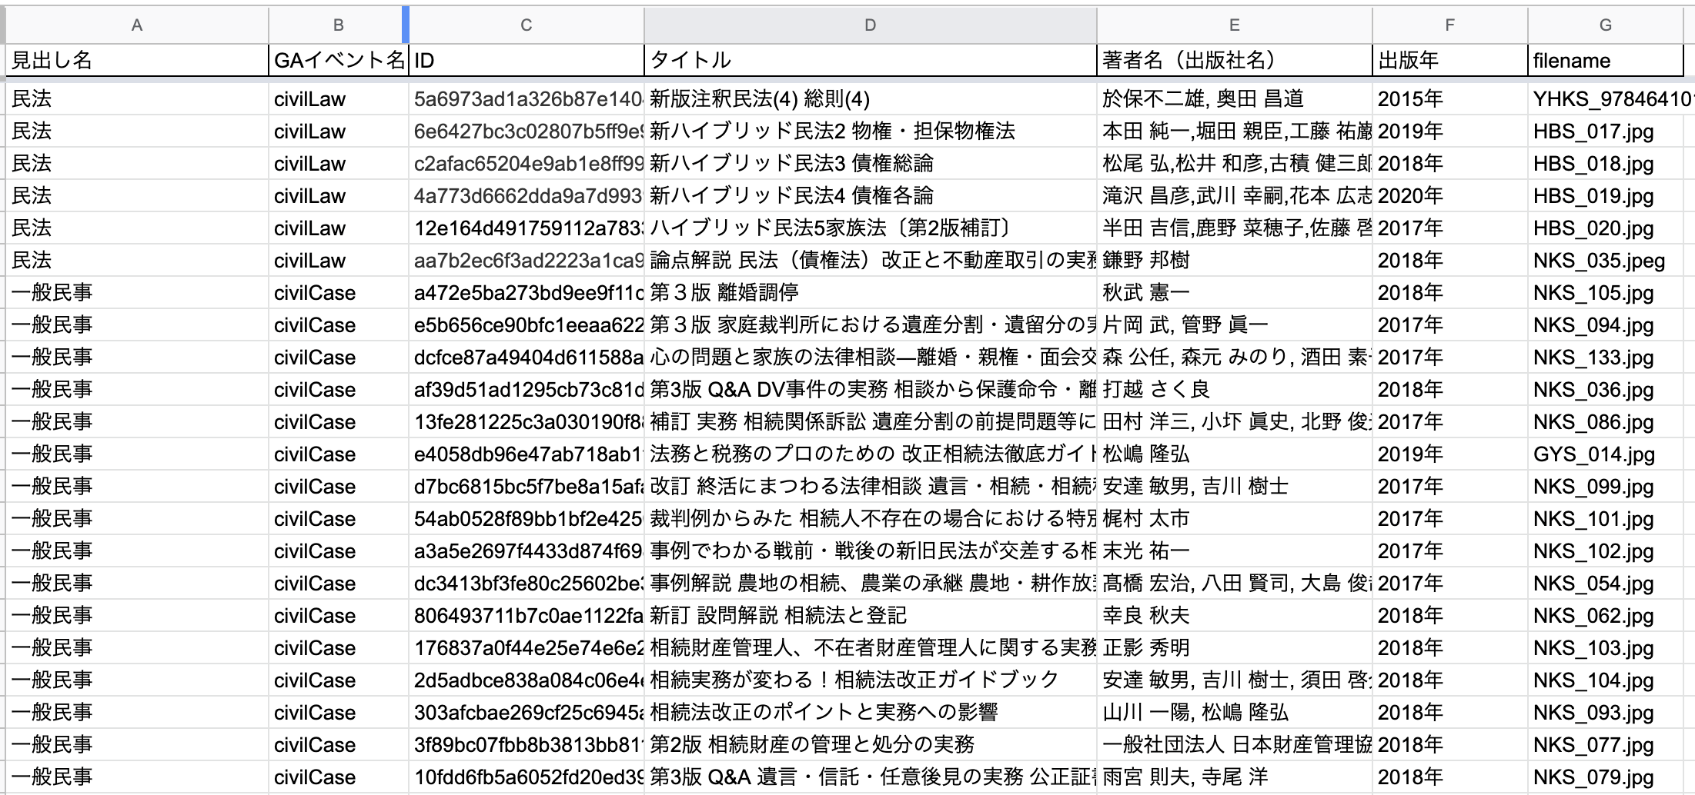Click the 出版年 header cell
Image resolution: width=1695 pixels, height=795 pixels.
click(1449, 61)
